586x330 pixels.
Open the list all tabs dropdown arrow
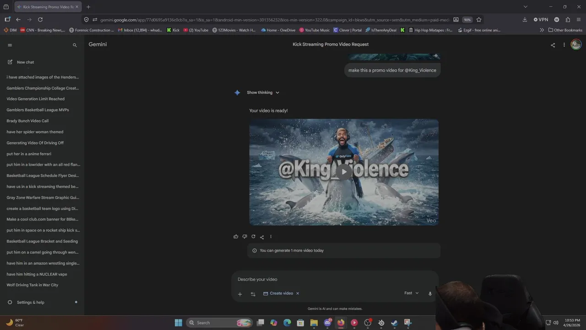pos(525,7)
